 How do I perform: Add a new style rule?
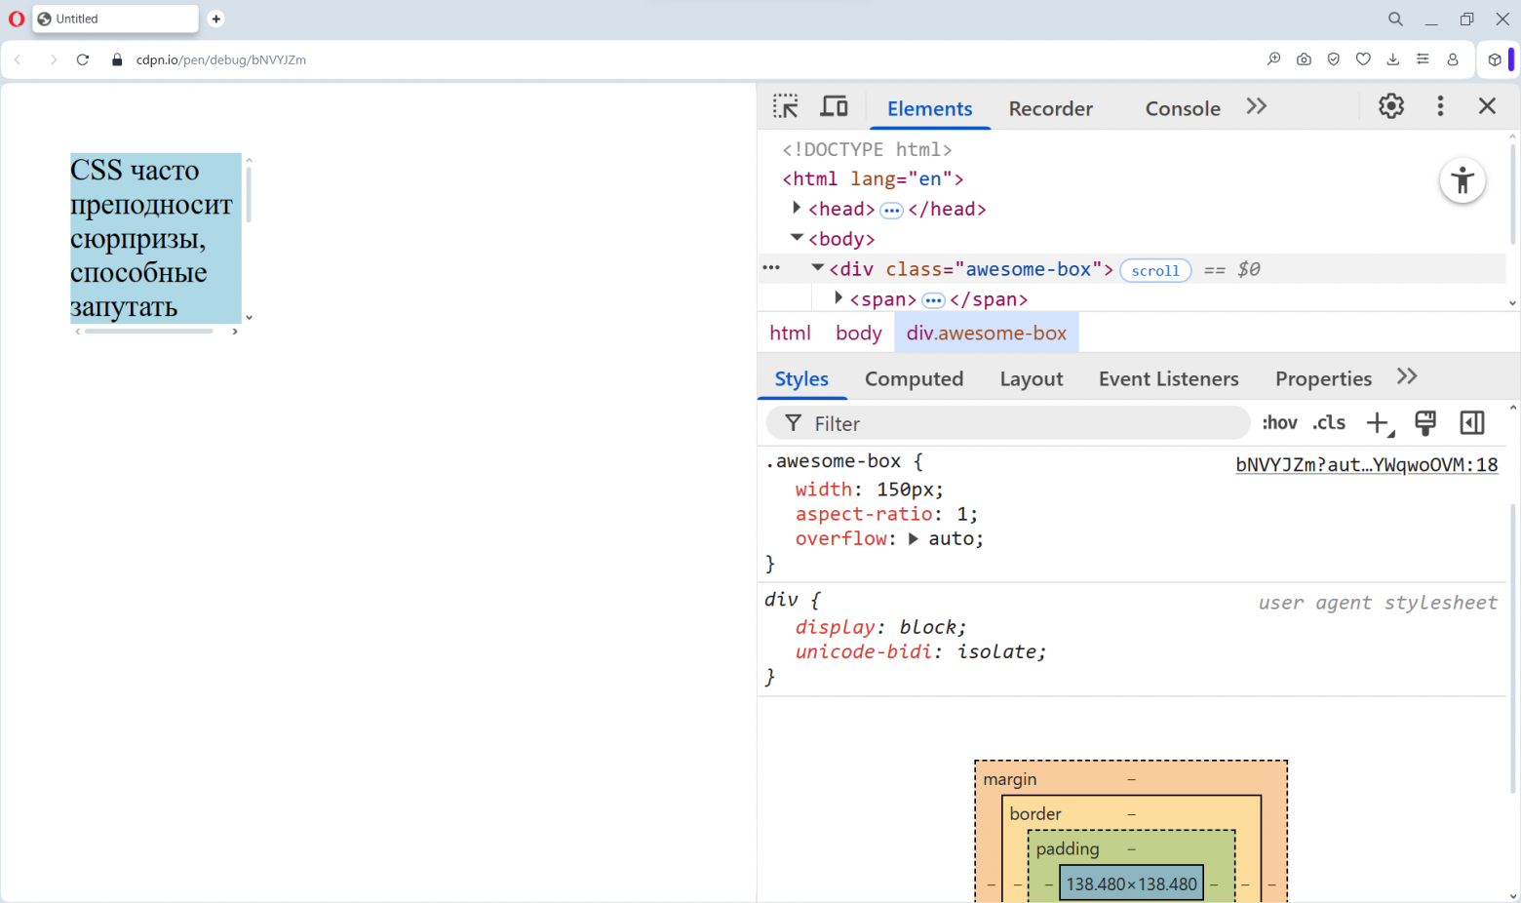(1378, 423)
